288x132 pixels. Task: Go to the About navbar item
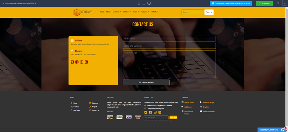[108, 12]
